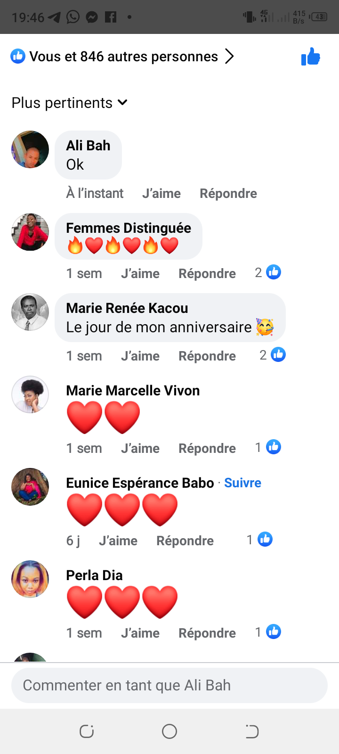This screenshot has height=754, width=339.
Task: Show reactions on Marie Marcelle Vivon's comment
Action: [x=268, y=447]
